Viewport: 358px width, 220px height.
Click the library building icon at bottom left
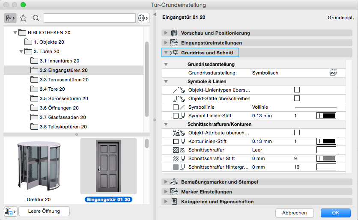tap(10, 211)
